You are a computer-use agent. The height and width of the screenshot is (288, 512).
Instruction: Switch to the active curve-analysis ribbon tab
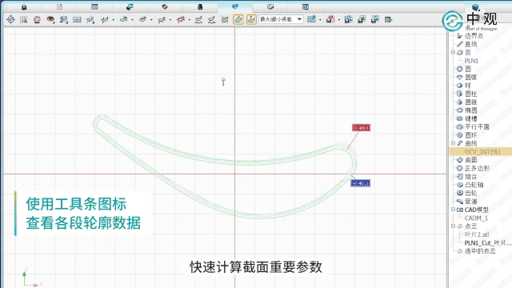click(235, 7)
